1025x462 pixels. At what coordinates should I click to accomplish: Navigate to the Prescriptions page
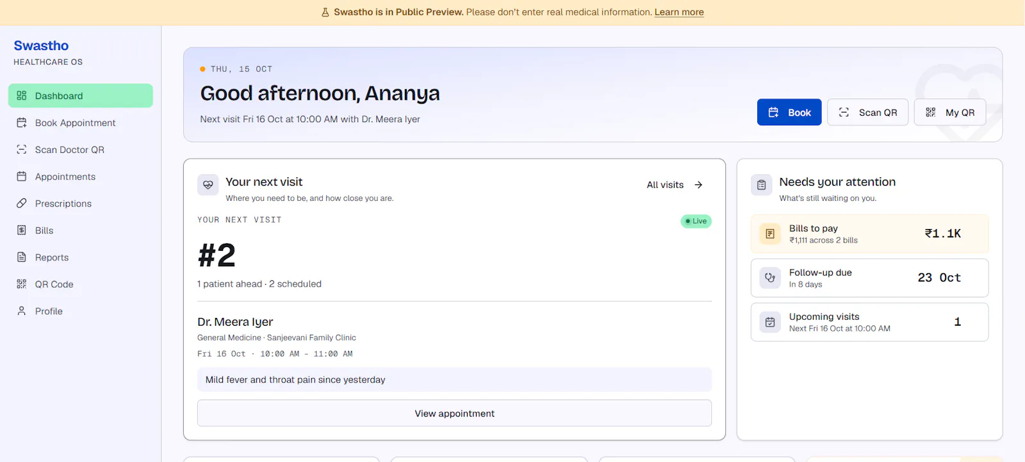coord(81,203)
